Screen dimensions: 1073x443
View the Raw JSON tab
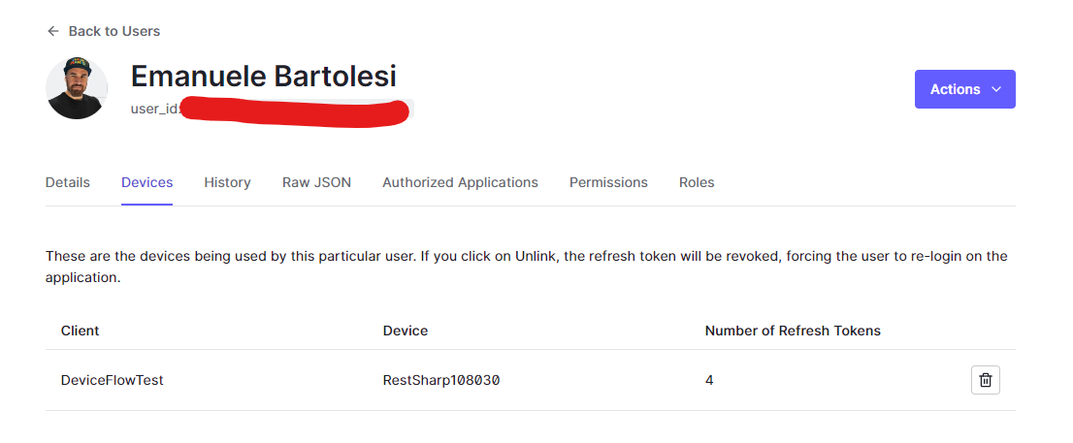point(316,182)
